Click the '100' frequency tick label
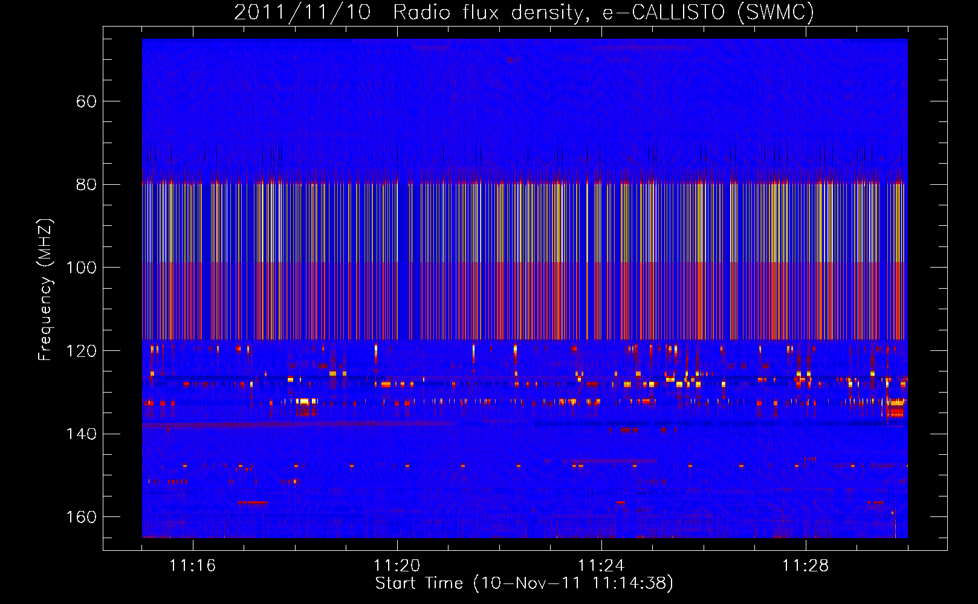This screenshot has width=978, height=604. click(x=81, y=268)
